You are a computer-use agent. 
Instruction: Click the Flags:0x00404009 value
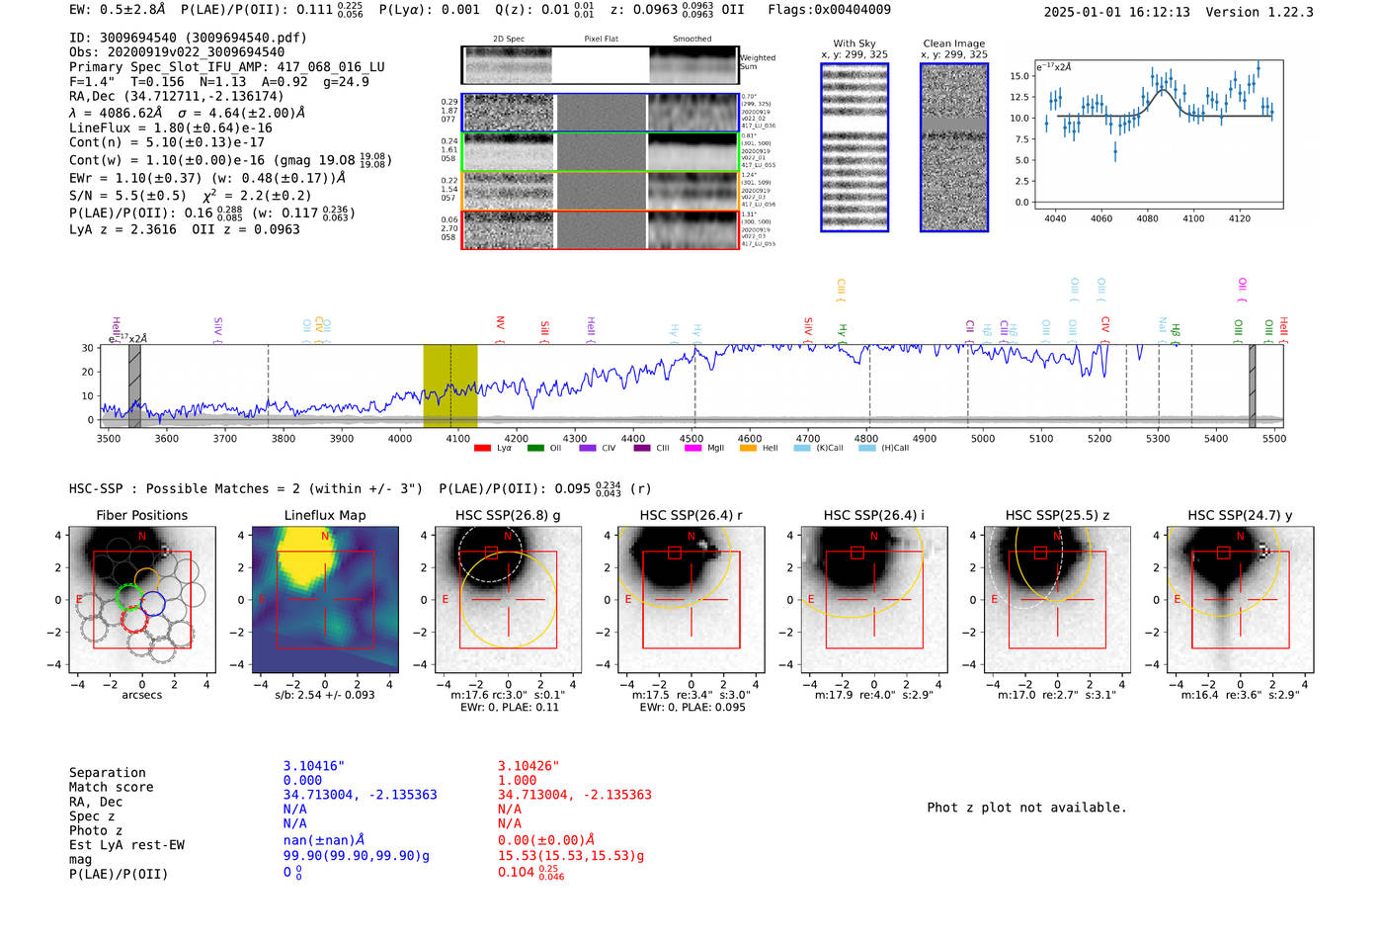pyautogui.click(x=829, y=9)
